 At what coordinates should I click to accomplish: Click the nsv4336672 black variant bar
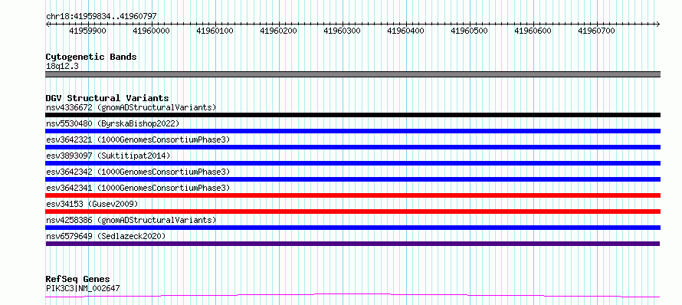pyautogui.click(x=352, y=115)
